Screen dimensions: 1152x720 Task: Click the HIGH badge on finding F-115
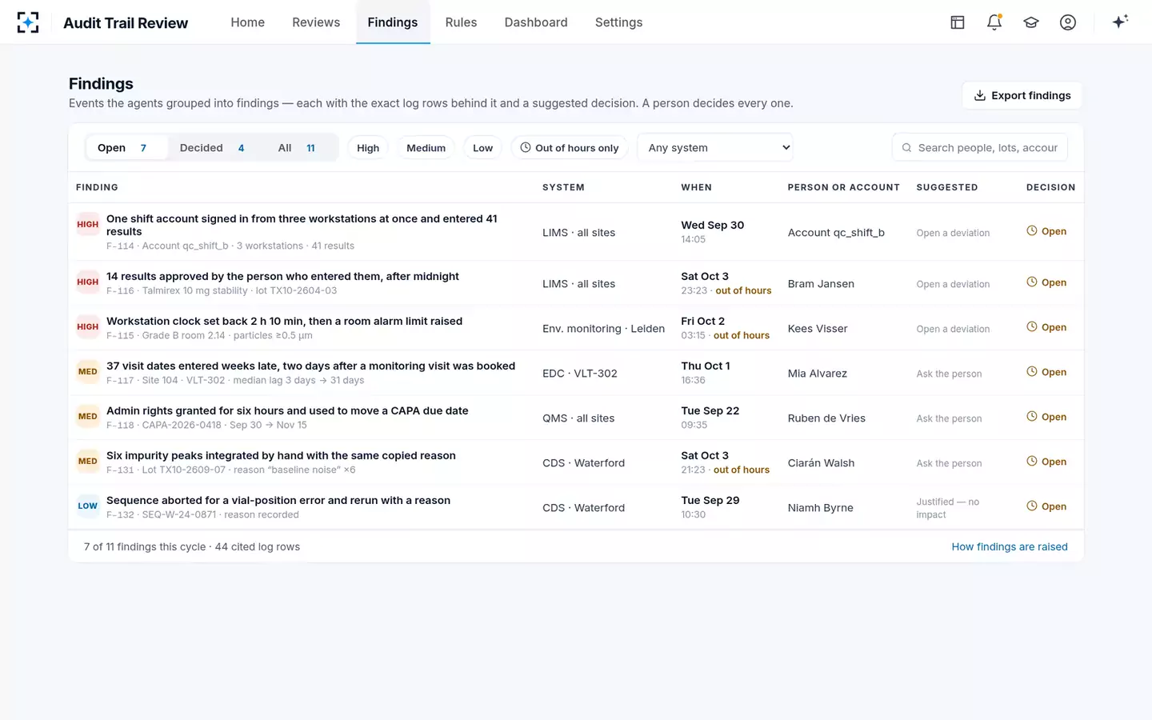pyautogui.click(x=88, y=327)
